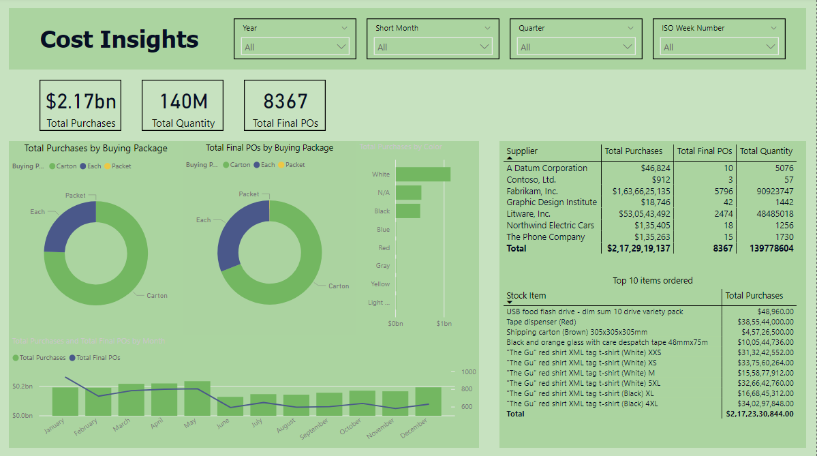This screenshot has width=817, height=456.
Task: Click the Total Final POs legend marker
Action: pos(72,357)
